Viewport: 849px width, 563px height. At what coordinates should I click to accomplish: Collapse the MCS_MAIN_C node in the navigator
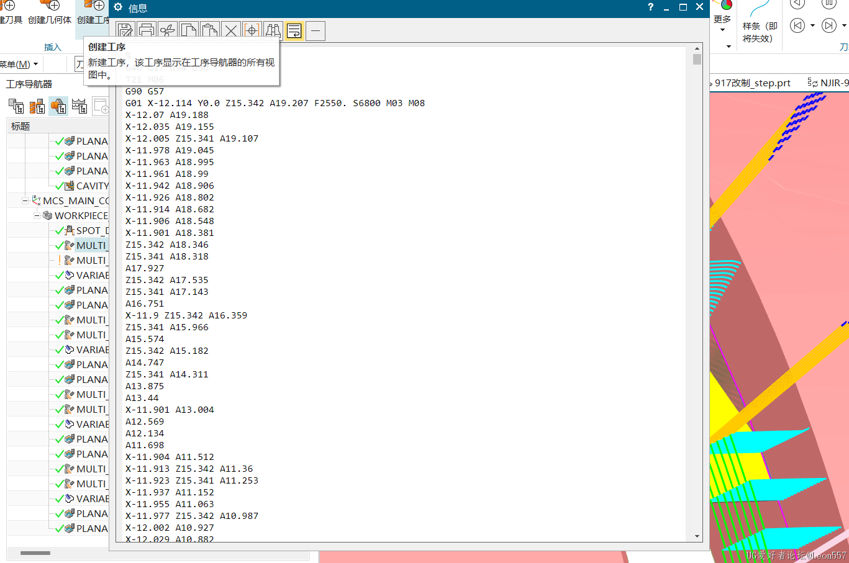(25, 200)
